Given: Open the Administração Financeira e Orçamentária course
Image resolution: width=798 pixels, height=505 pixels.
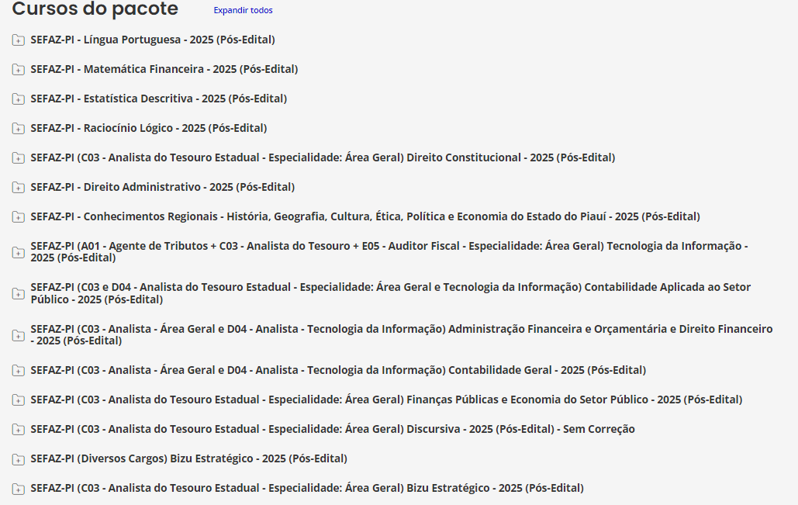Looking at the screenshot, I should tap(18, 333).
